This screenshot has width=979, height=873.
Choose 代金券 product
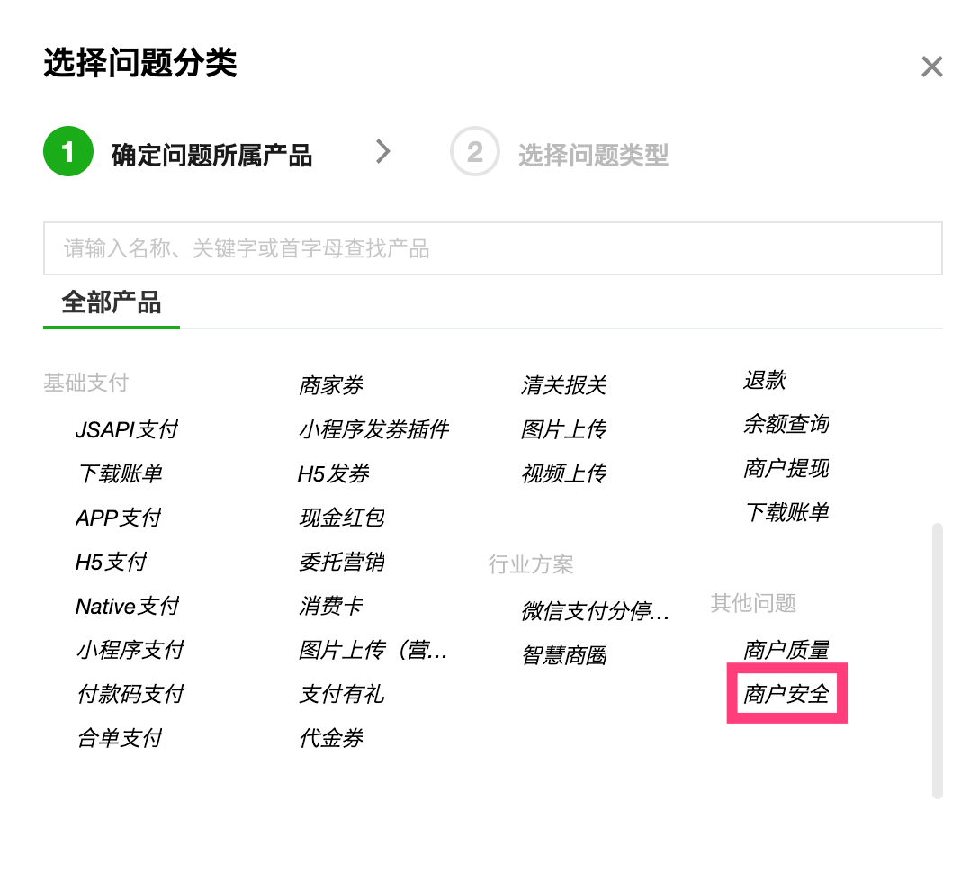point(331,739)
